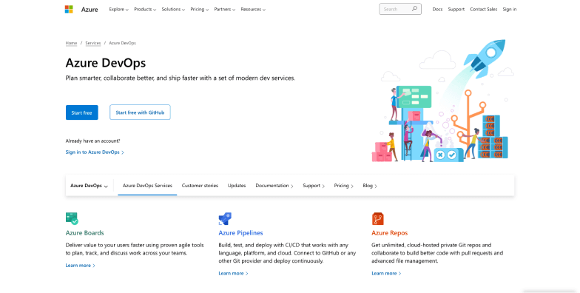Open the Azure home brand link
This screenshot has height=293, width=580.
pyautogui.click(x=90, y=10)
